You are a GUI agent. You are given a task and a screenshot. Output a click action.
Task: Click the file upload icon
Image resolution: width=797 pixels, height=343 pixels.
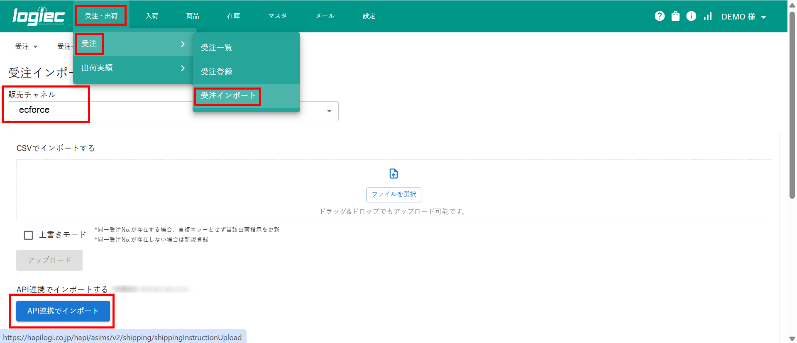coord(394,173)
